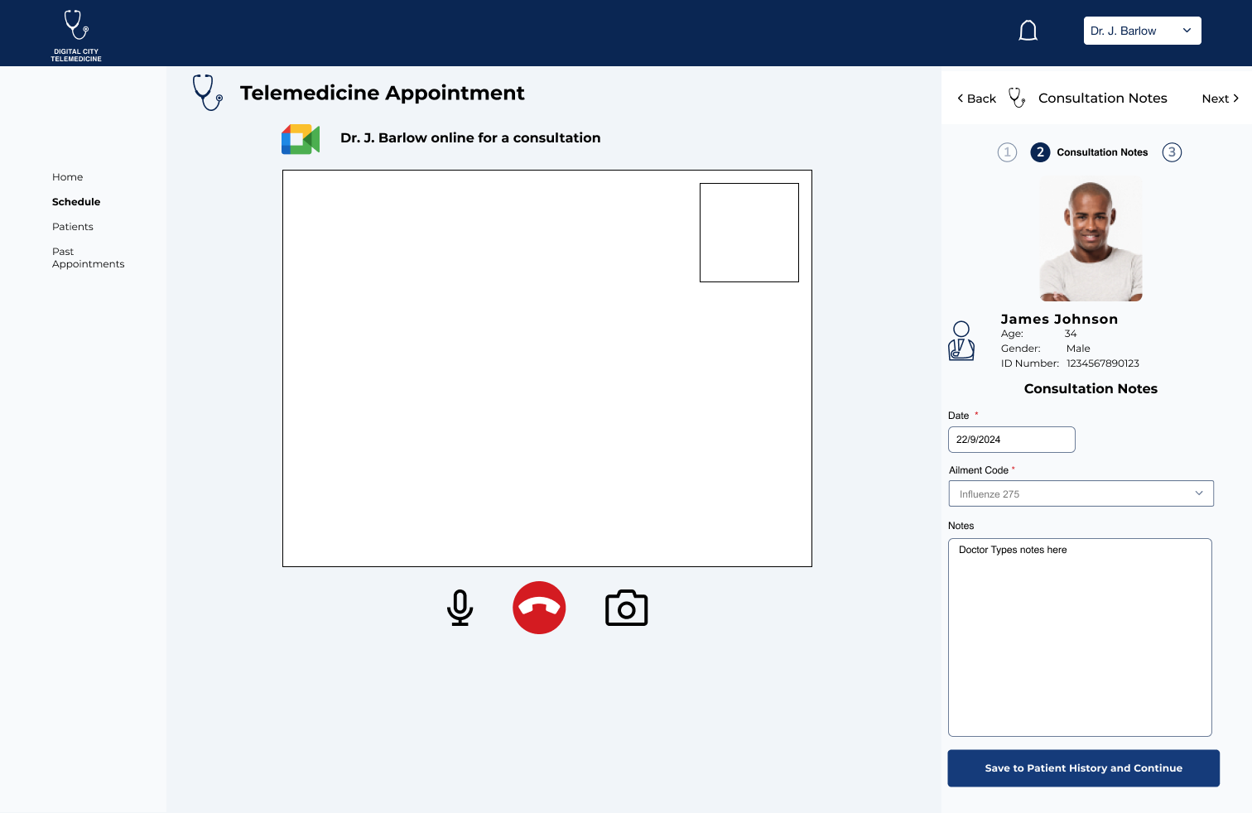This screenshot has width=1252, height=813.
Task: Open notifications bell in header
Action: click(1028, 31)
